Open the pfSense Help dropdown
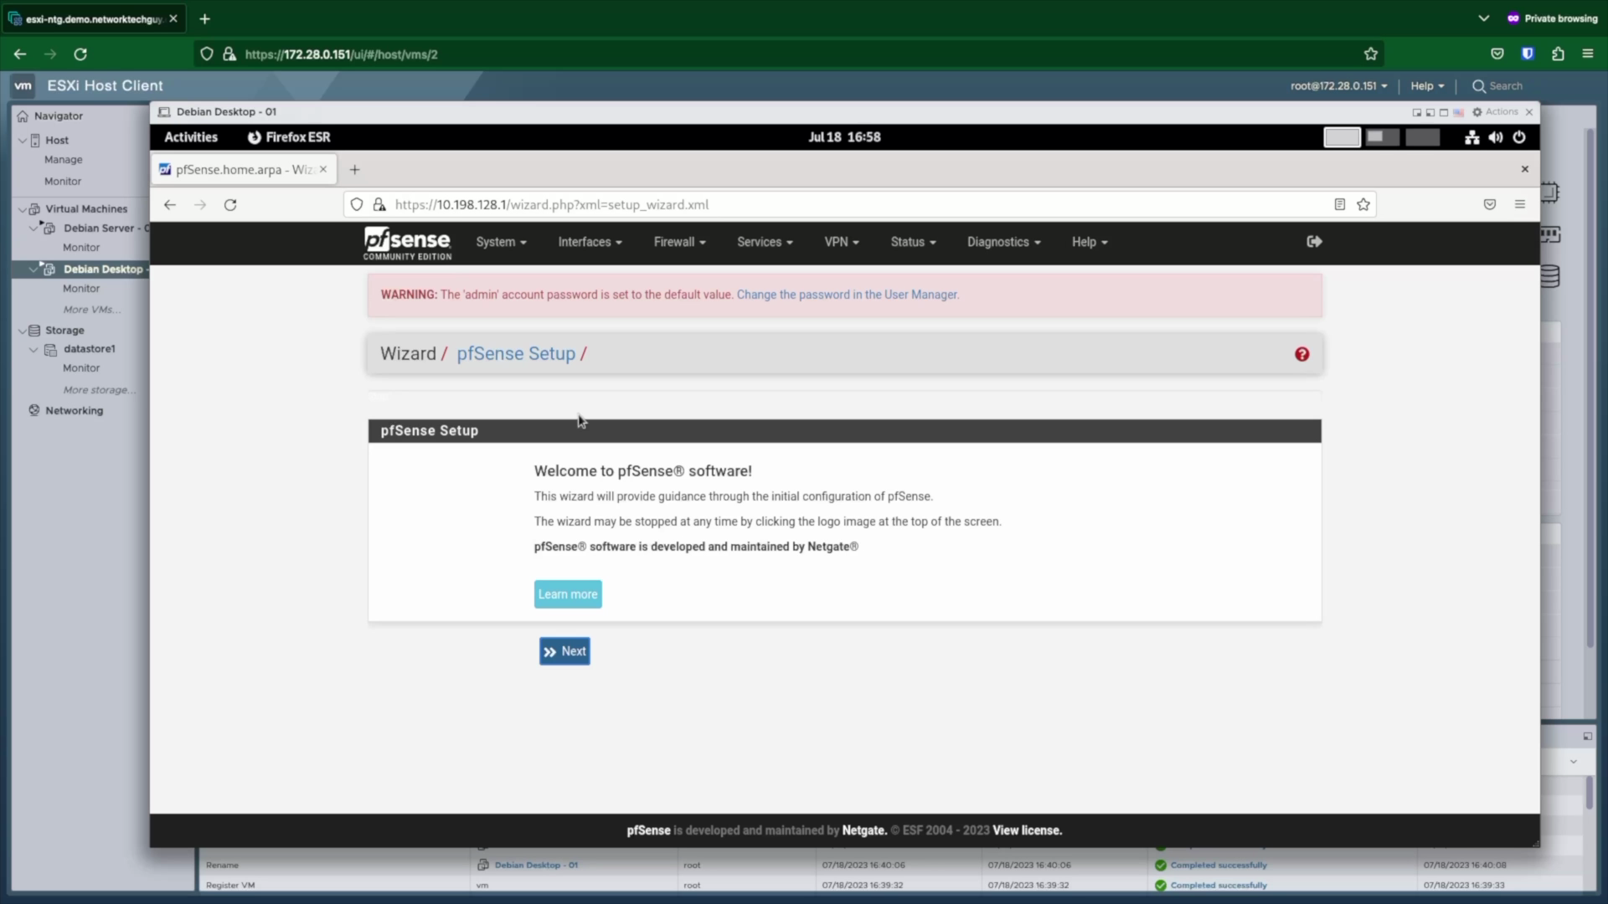Screen dimensions: 1608x904 1090,242
